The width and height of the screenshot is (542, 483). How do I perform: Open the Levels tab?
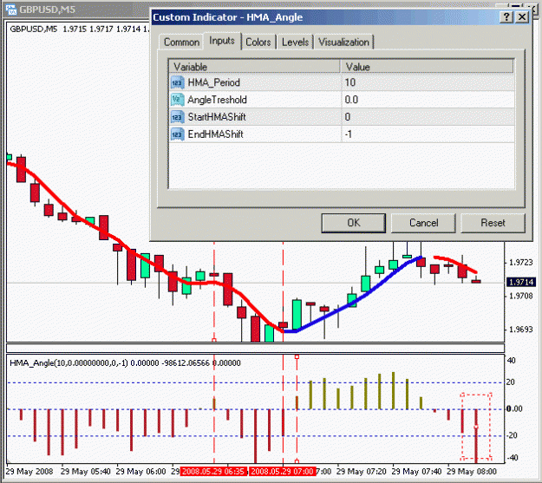coord(295,42)
